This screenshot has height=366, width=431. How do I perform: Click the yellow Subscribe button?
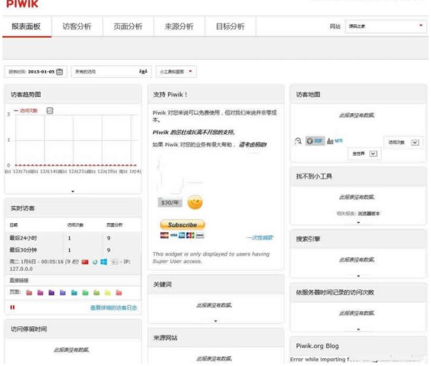pyautogui.click(x=182, y=225)
